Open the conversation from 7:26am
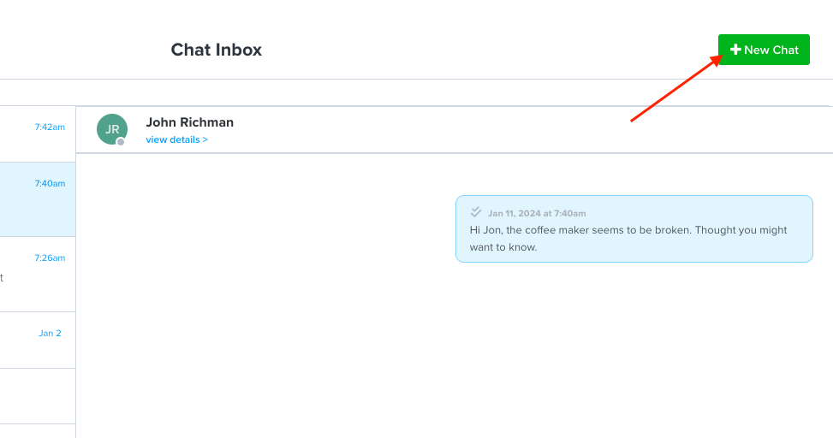This screenshot has width=833, height=438. [x=38, y=275]
